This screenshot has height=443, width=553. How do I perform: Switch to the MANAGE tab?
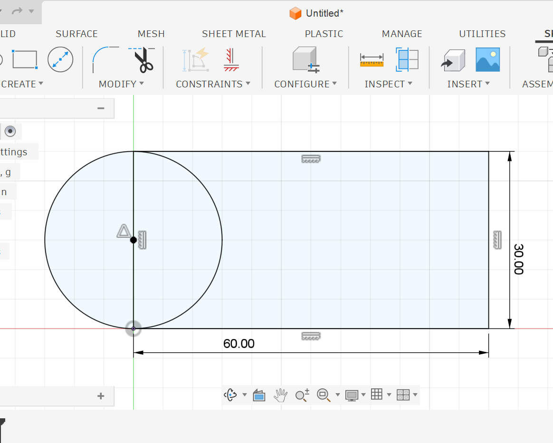point(402,34)
